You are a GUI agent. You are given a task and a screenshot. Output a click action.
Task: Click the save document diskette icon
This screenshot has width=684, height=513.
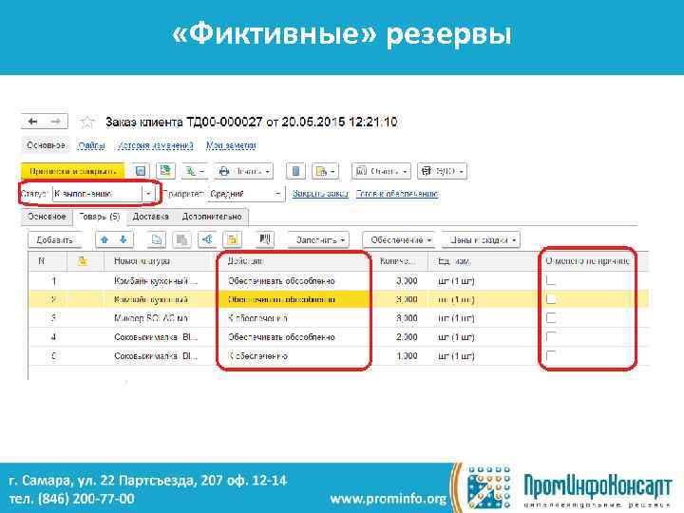141,171
